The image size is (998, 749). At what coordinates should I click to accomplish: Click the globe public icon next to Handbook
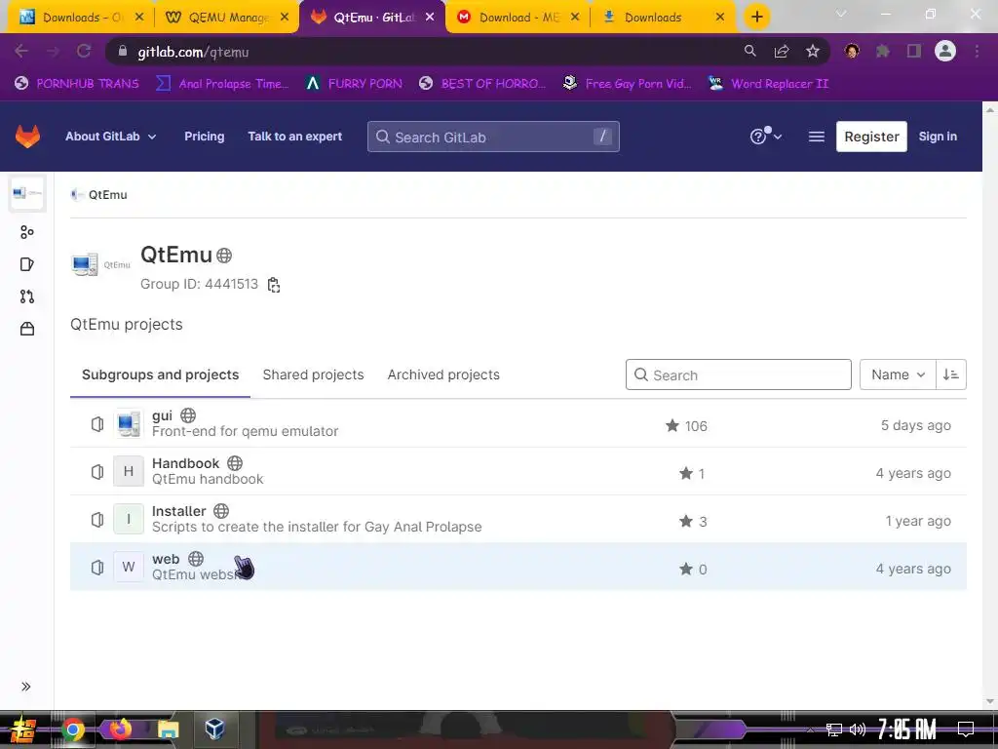click(x=235, y=463)
